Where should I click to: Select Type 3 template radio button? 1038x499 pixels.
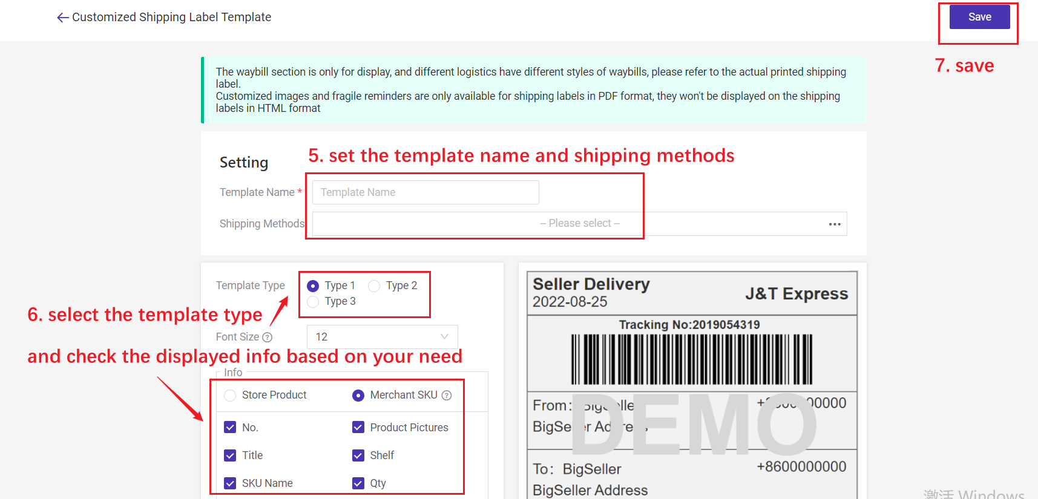tap(313, 301)
